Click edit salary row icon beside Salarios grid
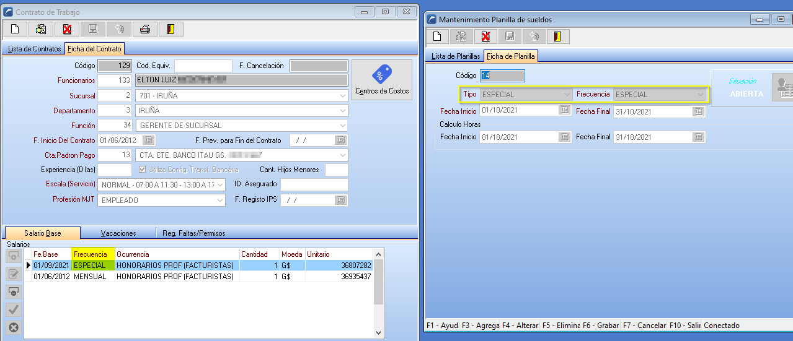The height and width of the screenshot is (341, 793). (x=13, y=274)
